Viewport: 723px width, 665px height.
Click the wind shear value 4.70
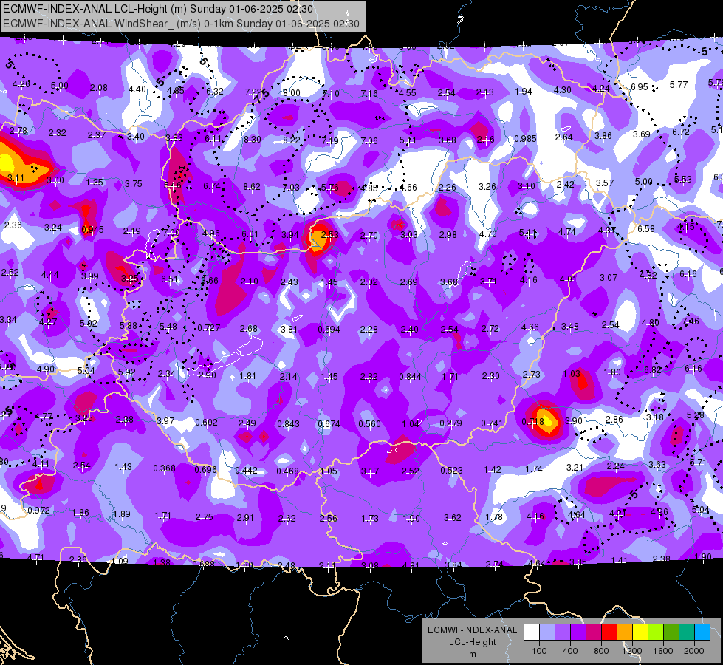tap(488, 234)
